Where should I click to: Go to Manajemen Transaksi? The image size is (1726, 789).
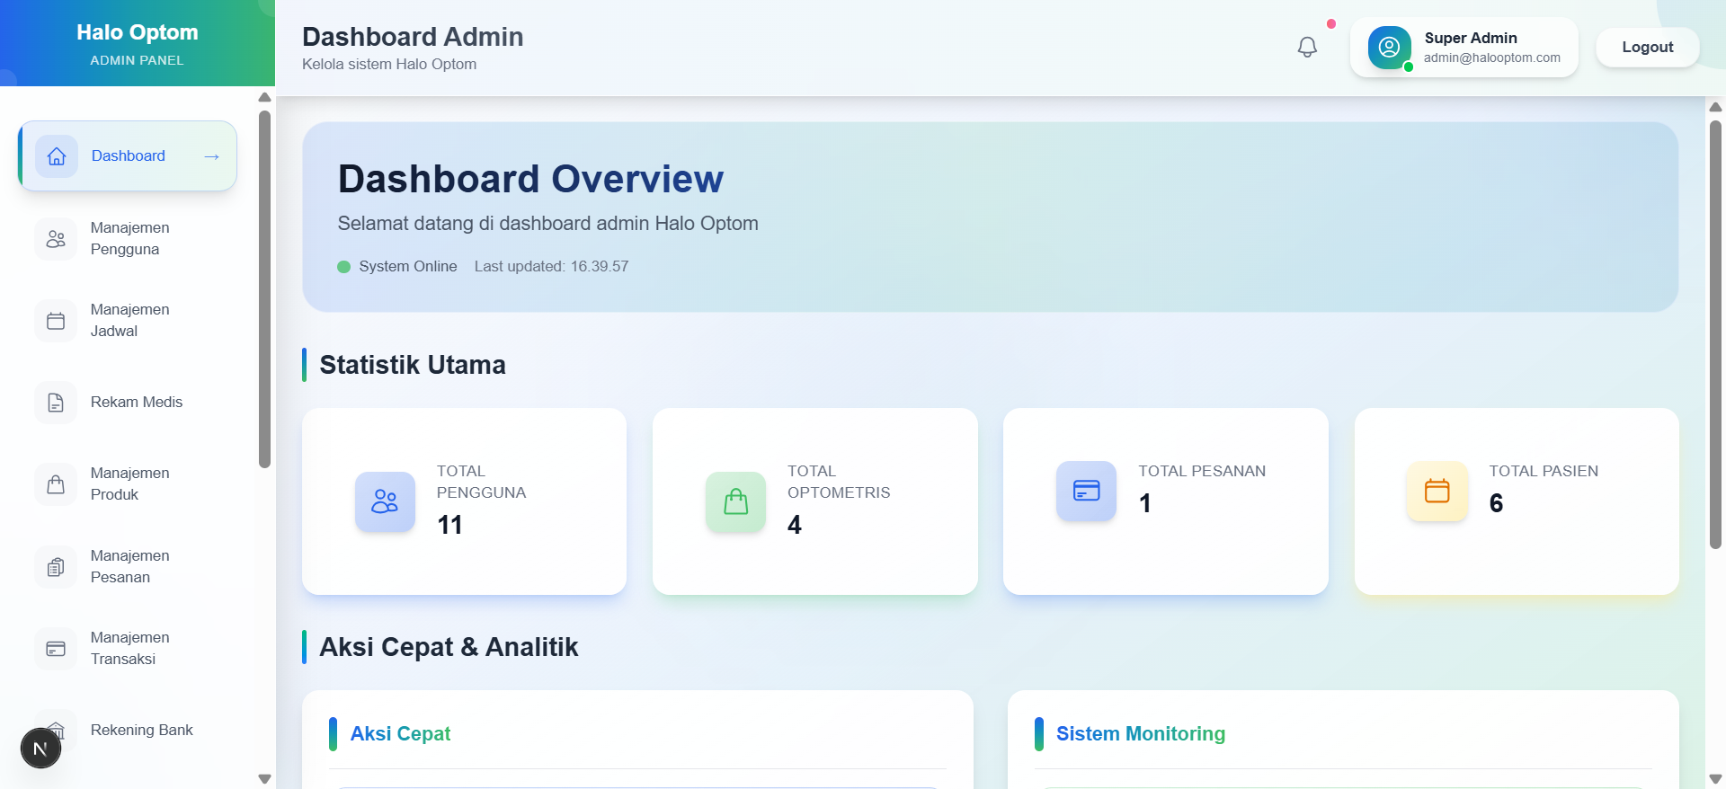(128, 649)
